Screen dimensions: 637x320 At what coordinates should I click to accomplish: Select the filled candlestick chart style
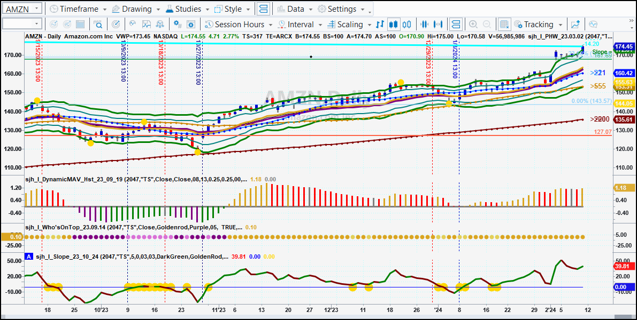(393, 25)
